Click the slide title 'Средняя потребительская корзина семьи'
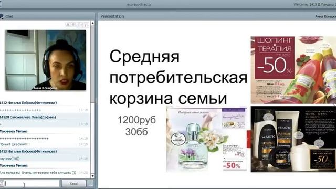 click(178, 77)
